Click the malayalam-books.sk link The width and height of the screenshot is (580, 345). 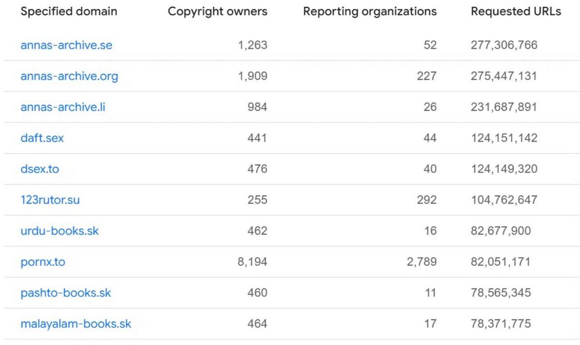click(x=75, y=324)
